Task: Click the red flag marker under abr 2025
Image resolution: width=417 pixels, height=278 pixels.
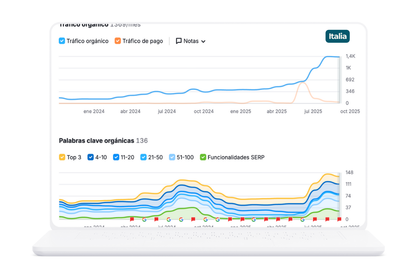Action: (x=278, y=219)
